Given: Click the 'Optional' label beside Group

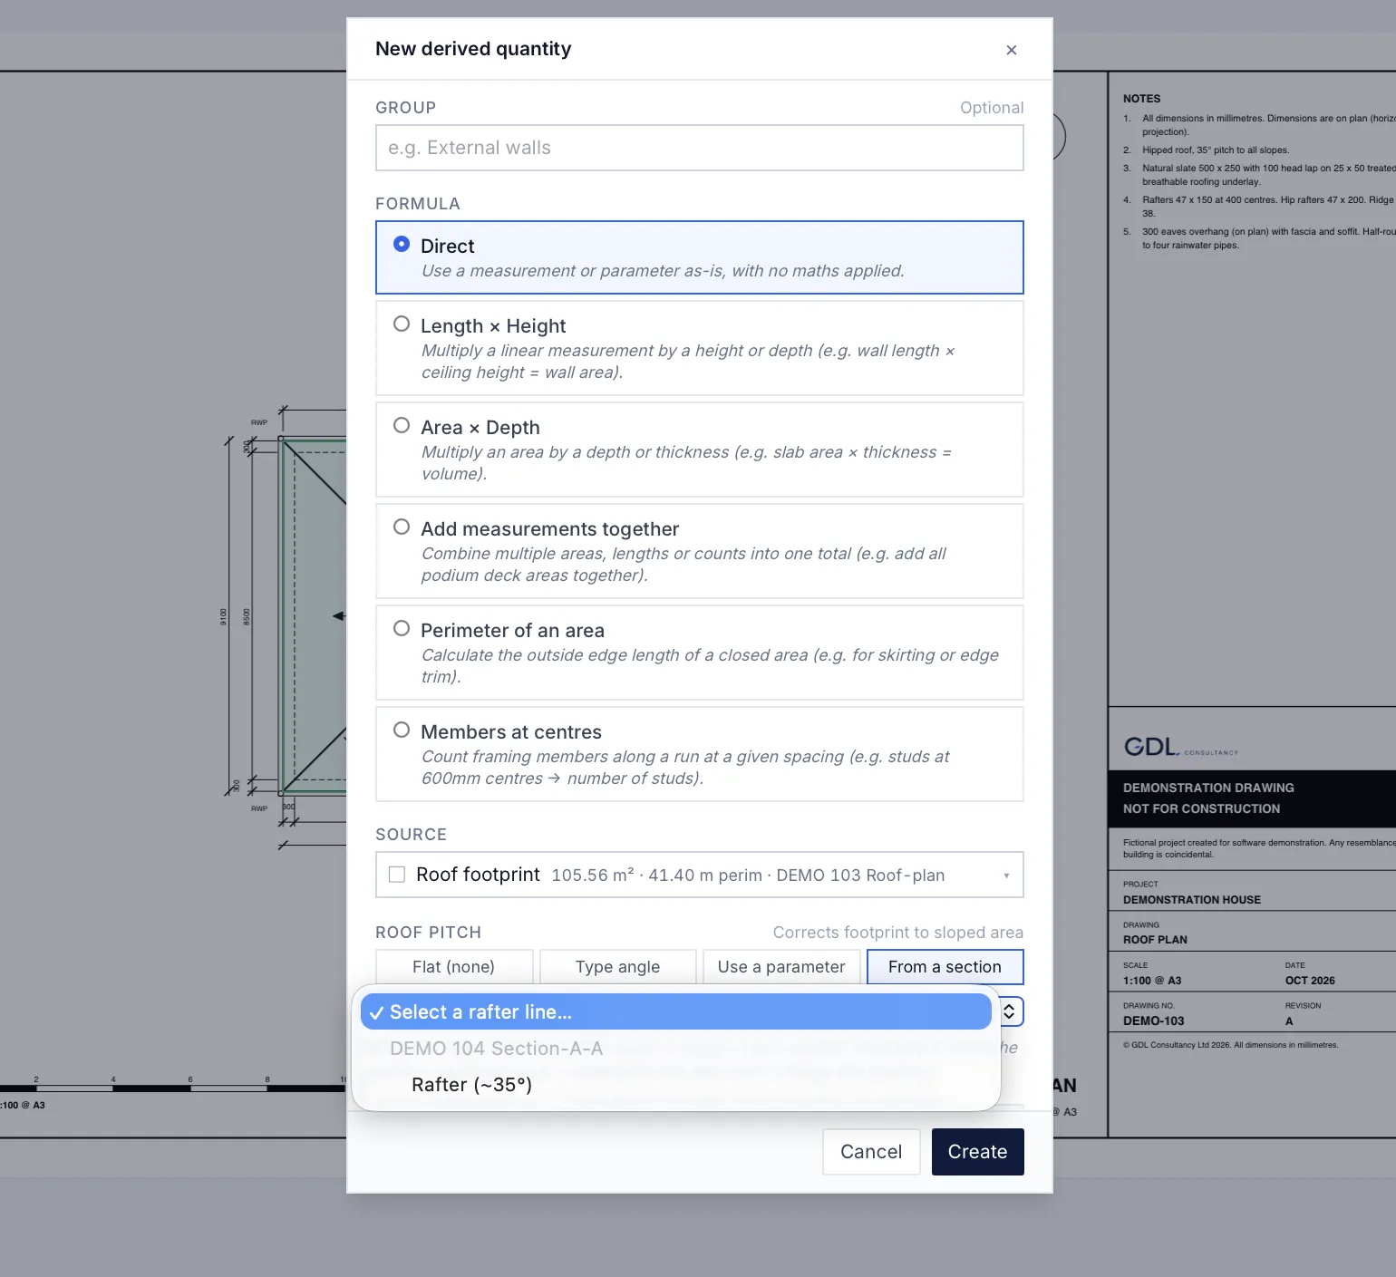Looking at the screenshot, I should 992,108.
